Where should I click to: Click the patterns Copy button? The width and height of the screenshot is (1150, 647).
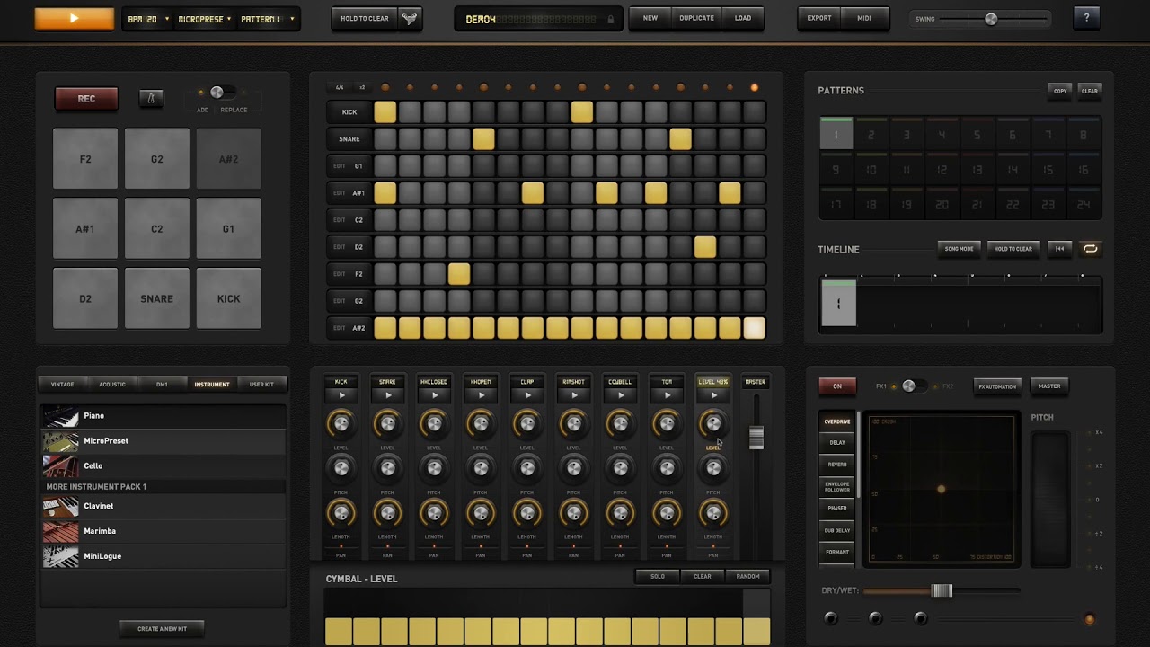pyautogui.click(x=1060, y=91)
